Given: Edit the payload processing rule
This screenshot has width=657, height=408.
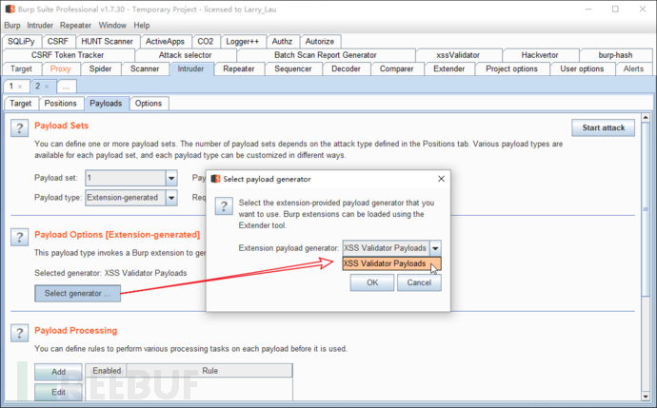Looking at the screenshot, I should tap(58, 392).
